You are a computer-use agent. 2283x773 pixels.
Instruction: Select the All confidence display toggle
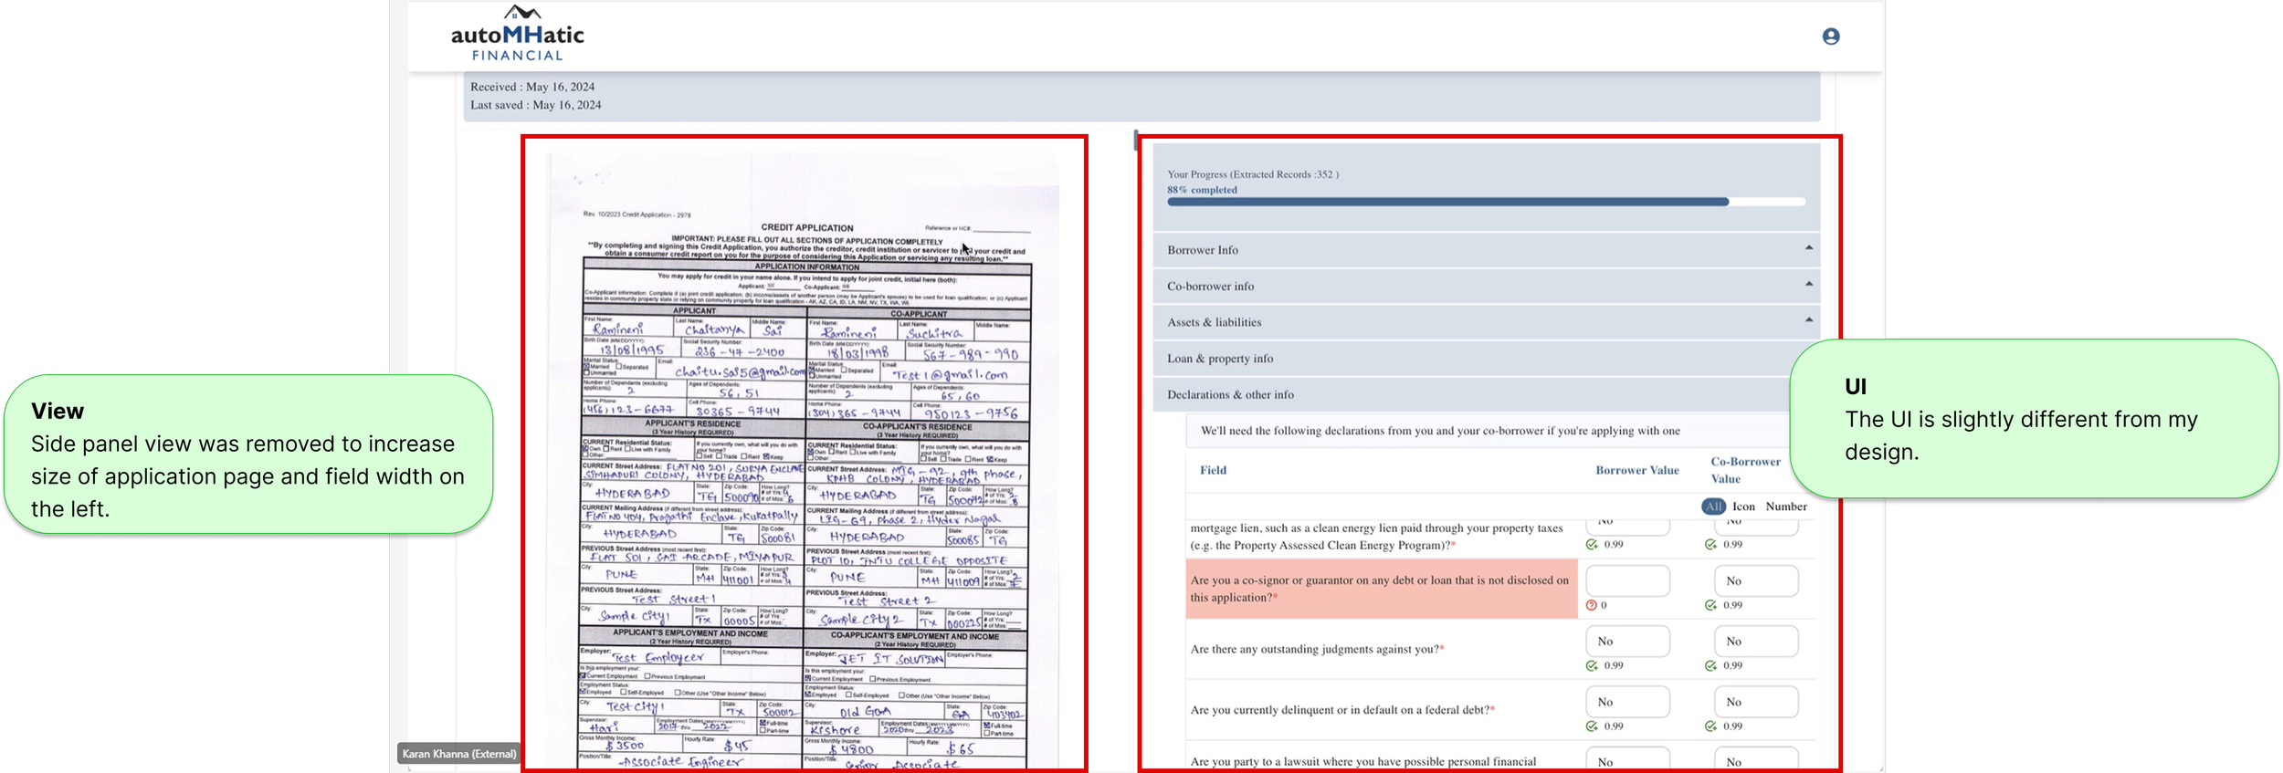[1713, 507]
